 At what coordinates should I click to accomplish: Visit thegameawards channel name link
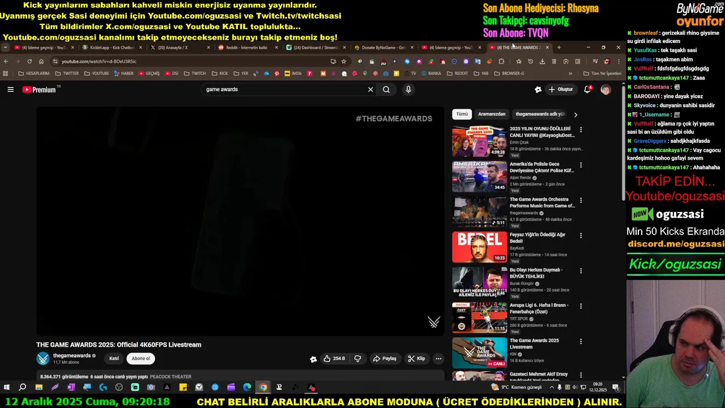pos(72,355)
